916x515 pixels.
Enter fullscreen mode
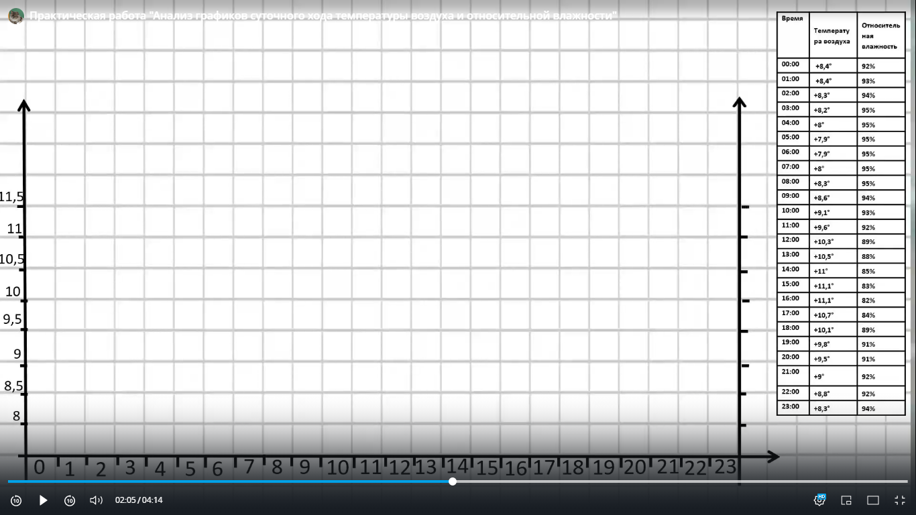pos(900,500)
